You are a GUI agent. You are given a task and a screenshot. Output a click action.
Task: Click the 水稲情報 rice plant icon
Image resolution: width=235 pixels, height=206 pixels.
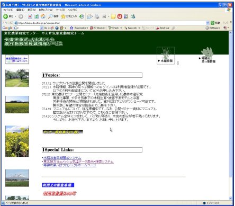click(x=166, y=56)
